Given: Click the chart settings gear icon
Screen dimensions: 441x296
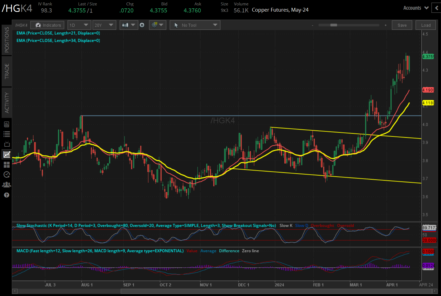Looking at the screenshot, I should coord(142,25).
